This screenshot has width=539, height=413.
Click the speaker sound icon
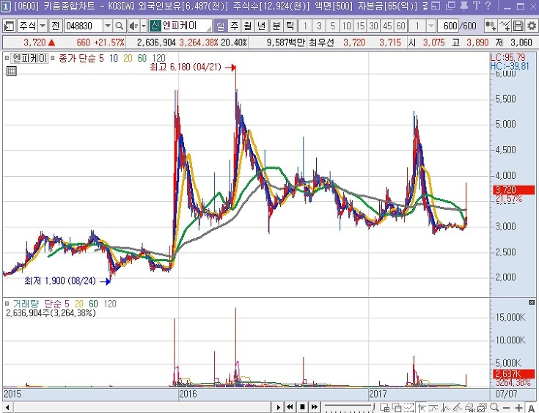point(133,26)
